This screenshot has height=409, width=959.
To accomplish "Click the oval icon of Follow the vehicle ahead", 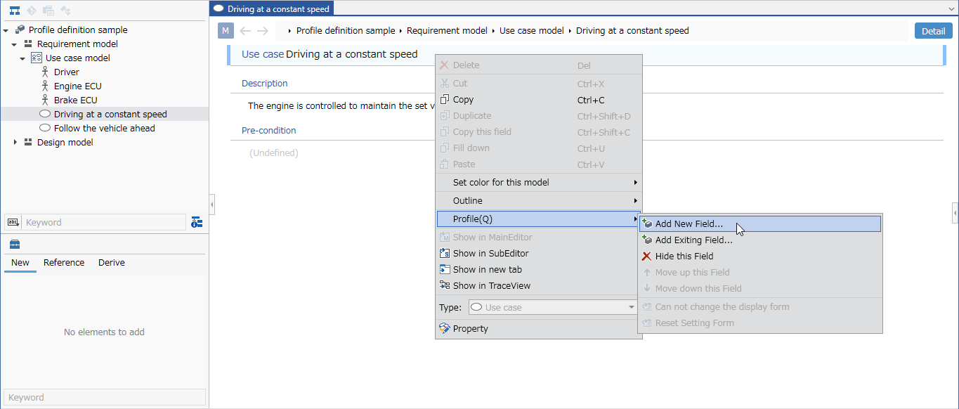I will [45, 128].
